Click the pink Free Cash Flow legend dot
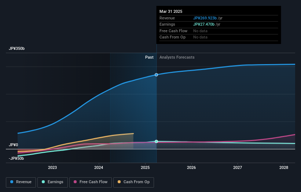301x192 pixels. pos(75,182)
